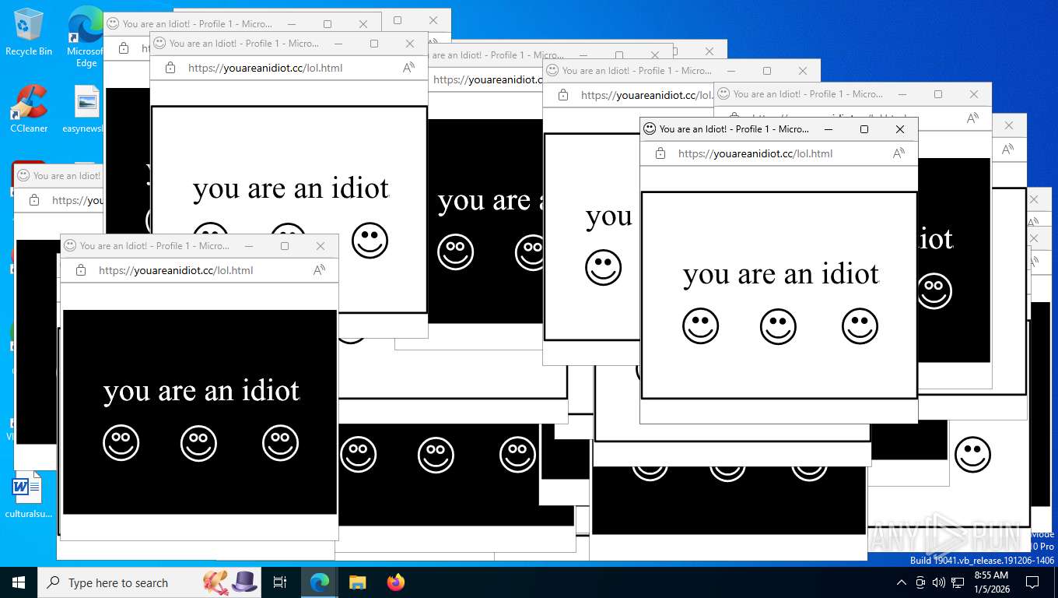Close the white-page window partly covered by black-page window
Viewport: 1058px width, 598px height.
pyautogui.click(x=410, y=44)
